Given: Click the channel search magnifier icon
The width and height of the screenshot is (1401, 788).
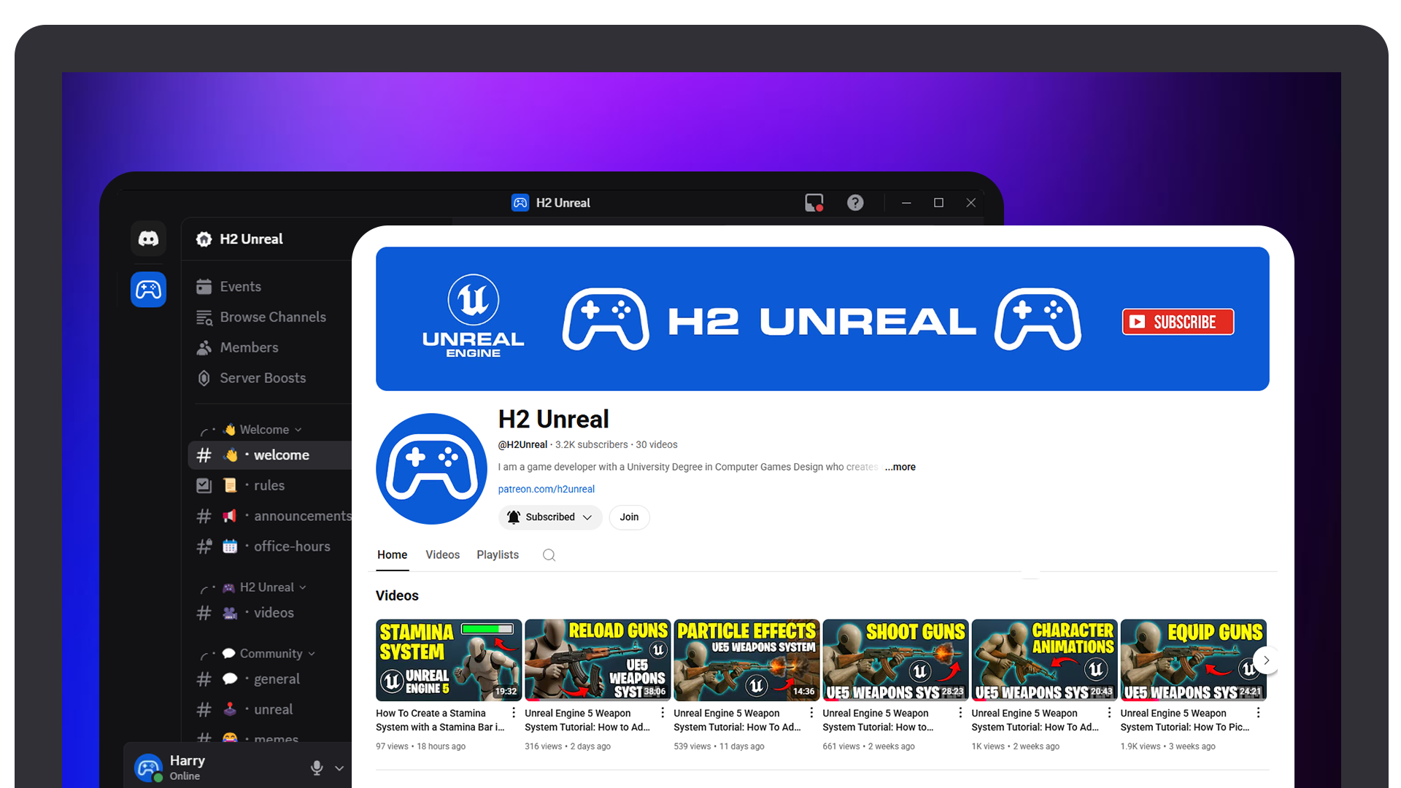Looking at the screenshot, I should point(549,555).
